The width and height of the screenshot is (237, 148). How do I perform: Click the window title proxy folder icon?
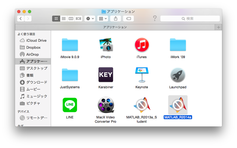click(x=103, y=12)
